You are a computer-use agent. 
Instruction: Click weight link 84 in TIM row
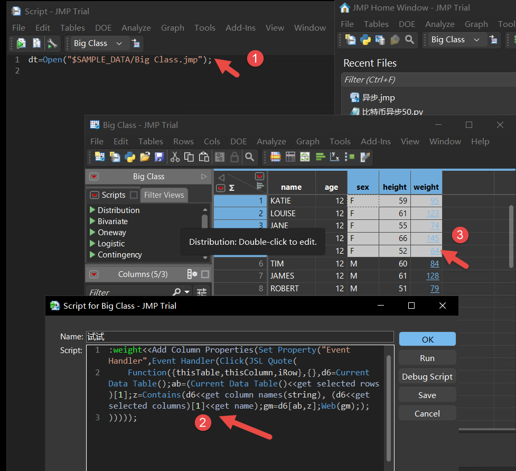pyautogui.click(x=434, y=263)
